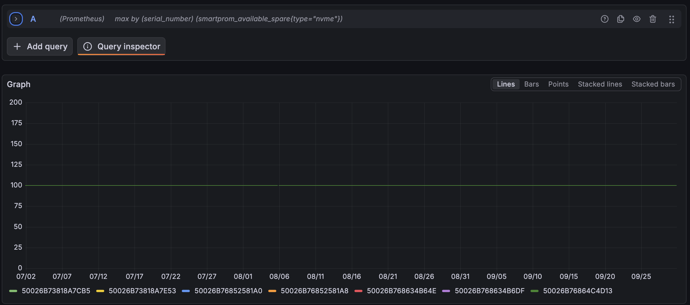This screenshot has width=690, height=305.
Task: Expand query row A with chevron
Action: [16, 19]
